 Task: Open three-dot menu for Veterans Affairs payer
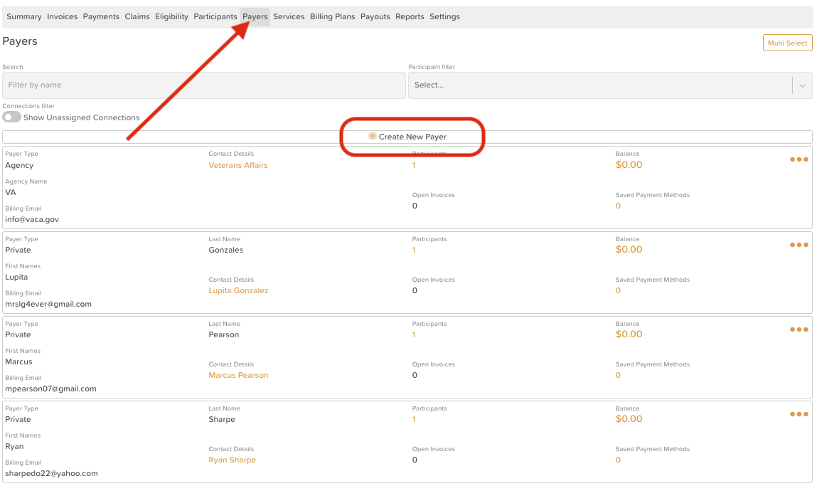tap(799, 159)
